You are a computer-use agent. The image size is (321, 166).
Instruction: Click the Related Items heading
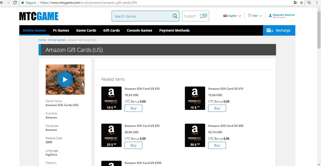pyautogui.click(x=113, y=79)
